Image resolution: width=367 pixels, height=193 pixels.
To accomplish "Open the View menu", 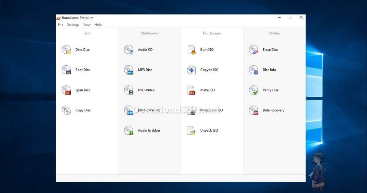I will (x=87, y=25).
